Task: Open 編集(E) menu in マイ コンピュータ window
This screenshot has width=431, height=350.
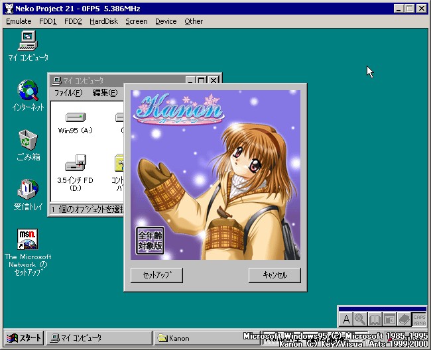Action: point(105,93)
